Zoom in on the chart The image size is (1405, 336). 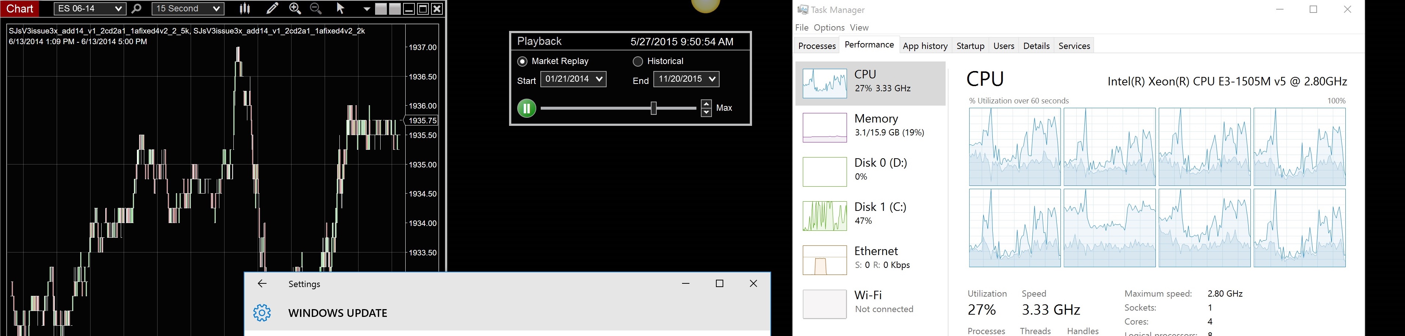tap(295, 9)
